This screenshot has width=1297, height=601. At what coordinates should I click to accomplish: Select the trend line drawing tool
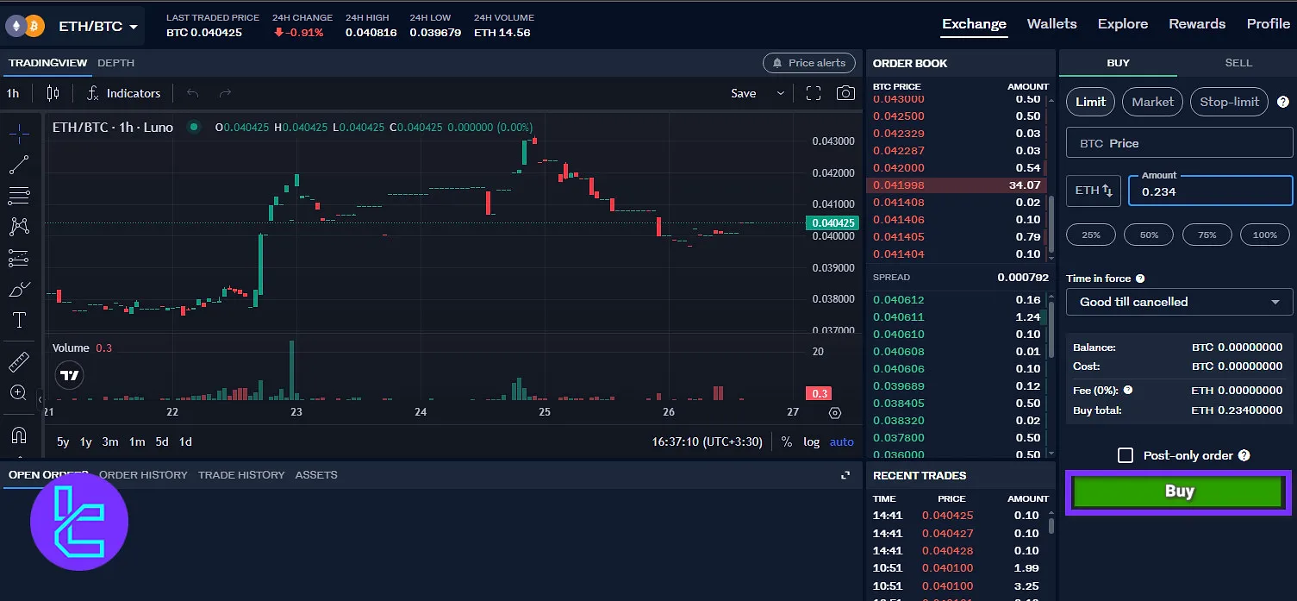(x=19, y=164)
